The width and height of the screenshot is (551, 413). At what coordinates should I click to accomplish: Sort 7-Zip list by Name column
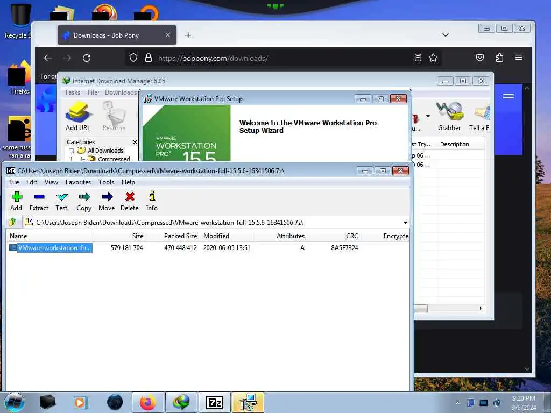point(49,236)
